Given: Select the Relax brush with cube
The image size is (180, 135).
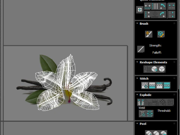Looking at the screenshot, I should (161, 34).
